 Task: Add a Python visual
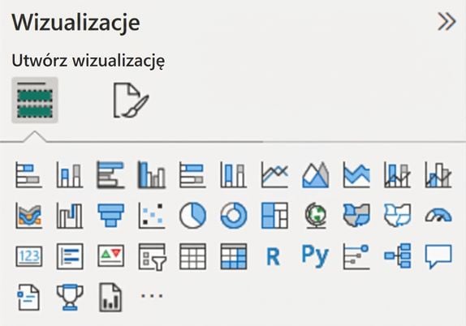click(315, 256)
